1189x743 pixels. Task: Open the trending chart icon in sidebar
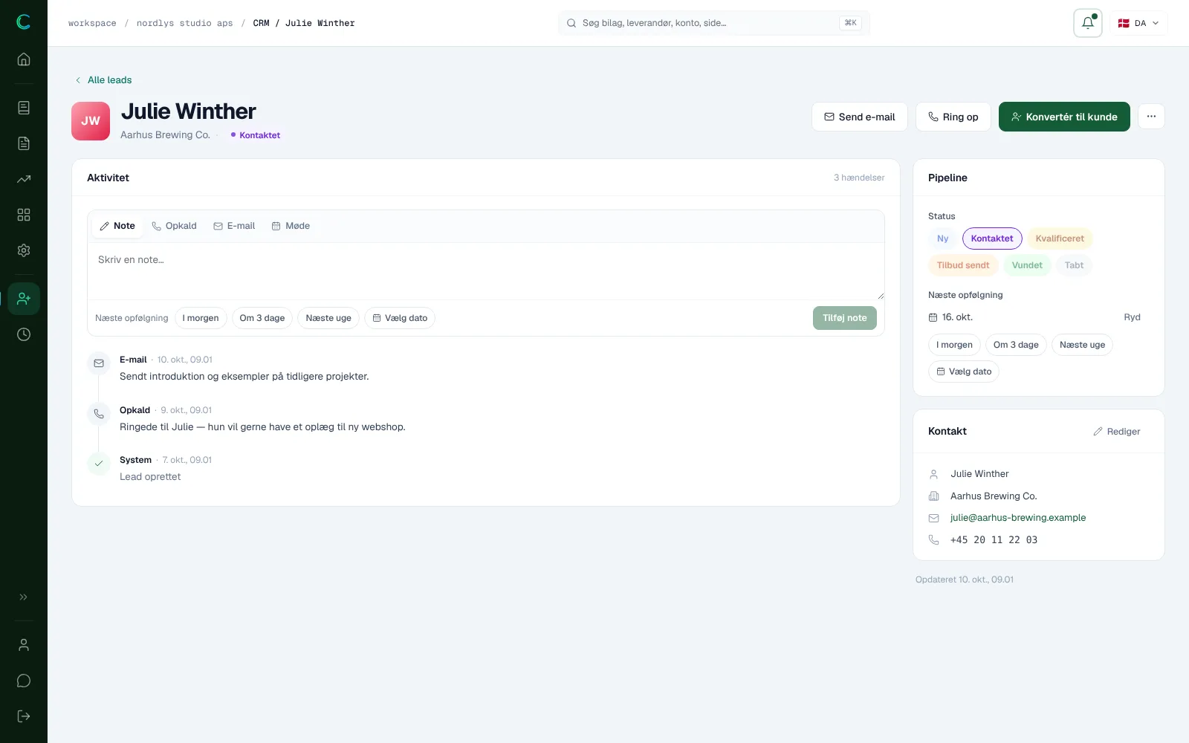point(24,179)
